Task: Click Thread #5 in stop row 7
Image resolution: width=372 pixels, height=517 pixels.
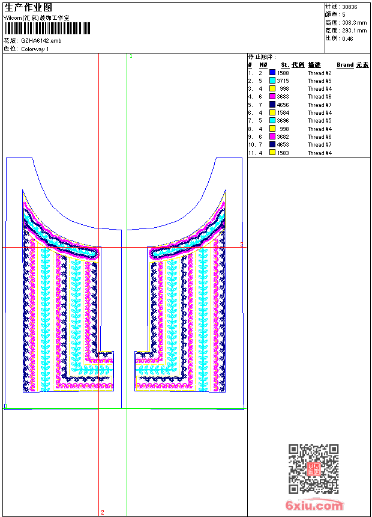Action: tap(320, 121)
